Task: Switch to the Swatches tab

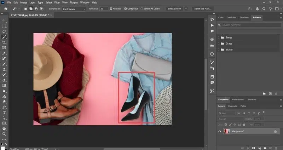Action: point(232,17)
